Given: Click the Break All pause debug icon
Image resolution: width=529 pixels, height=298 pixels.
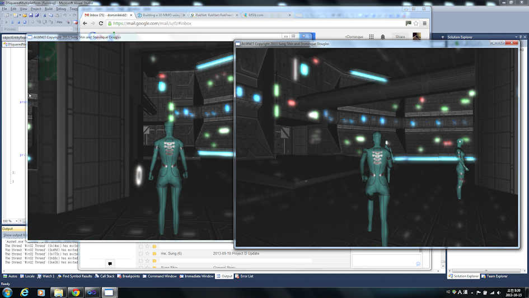Looking at the screenshot, I should tap(12, 22).
